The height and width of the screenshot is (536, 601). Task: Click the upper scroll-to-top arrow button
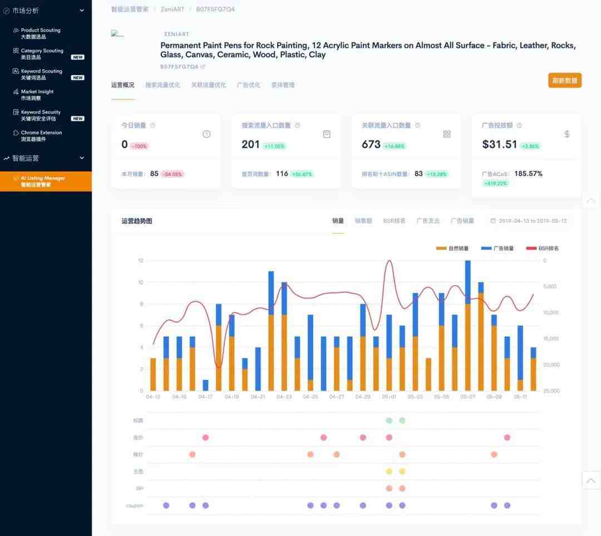click(x=590, y=200)
